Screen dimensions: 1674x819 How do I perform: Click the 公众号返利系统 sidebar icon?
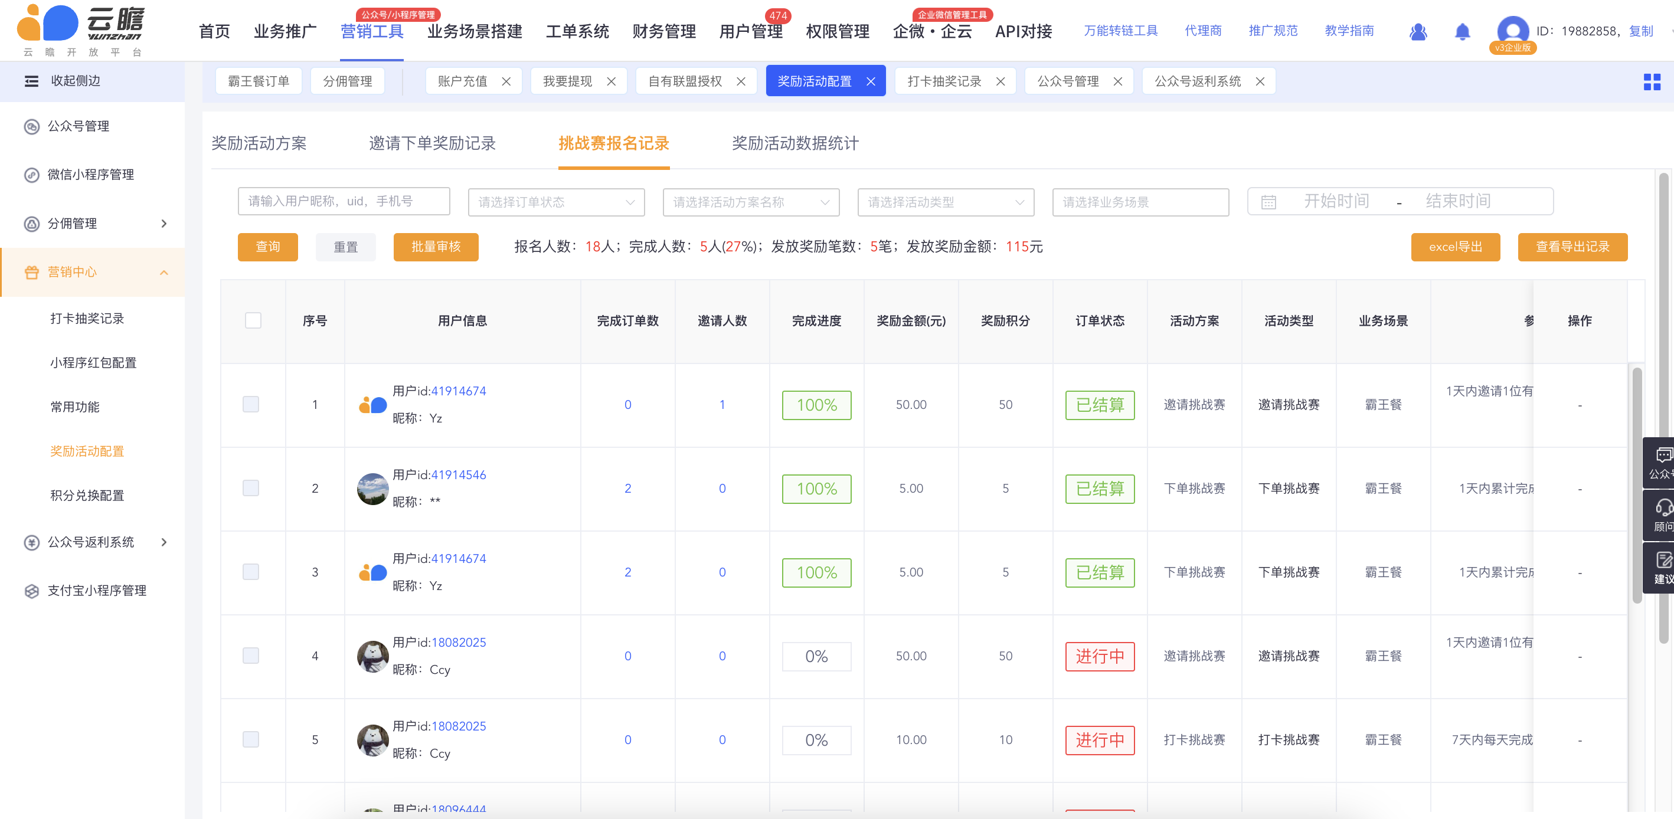pos(31,542)
